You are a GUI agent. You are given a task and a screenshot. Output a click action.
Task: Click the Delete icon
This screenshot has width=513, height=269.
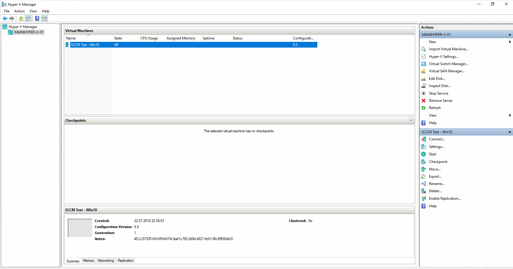(x=424, y=191)
